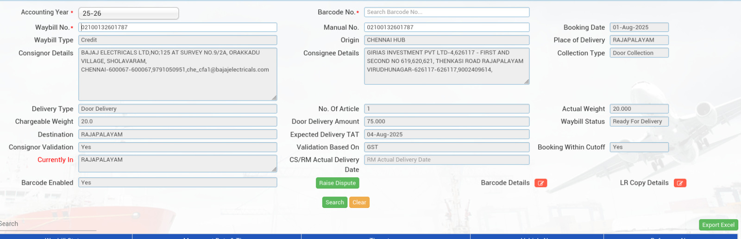The height and width of the screenshot is (239, 741).
Task: Click the Booking Date field
Action: point(639,27)
